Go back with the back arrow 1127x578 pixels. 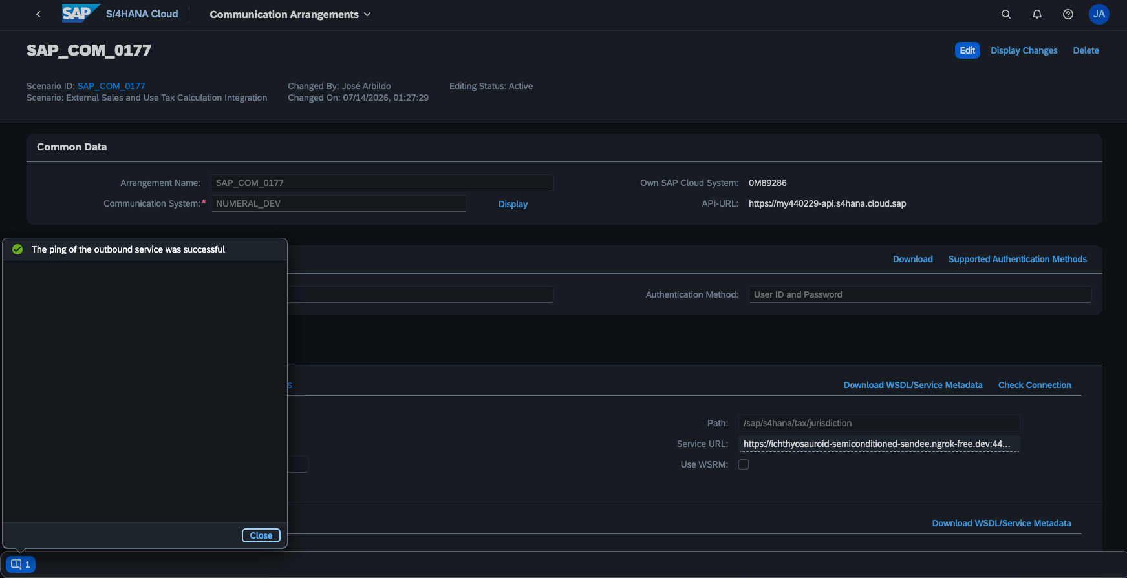[38, 14]
